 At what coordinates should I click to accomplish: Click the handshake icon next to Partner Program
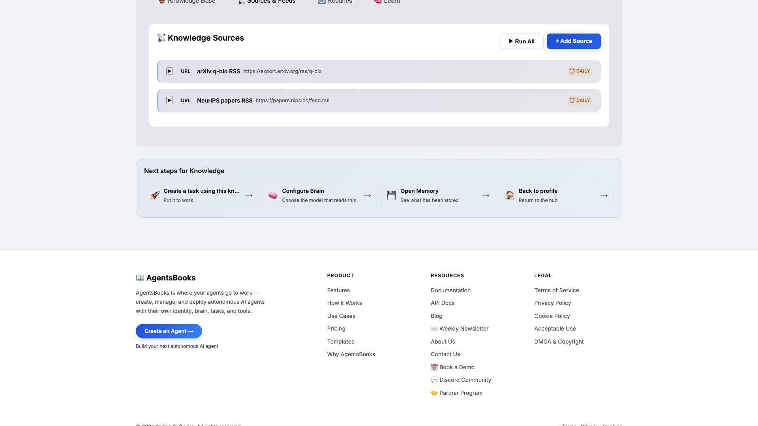(x=434, y=393)
